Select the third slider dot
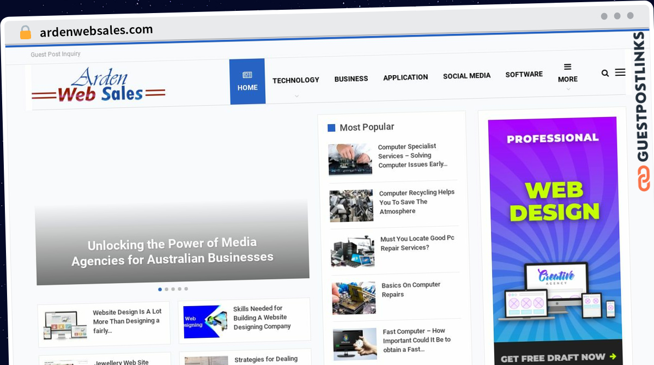 pos(173,289)
